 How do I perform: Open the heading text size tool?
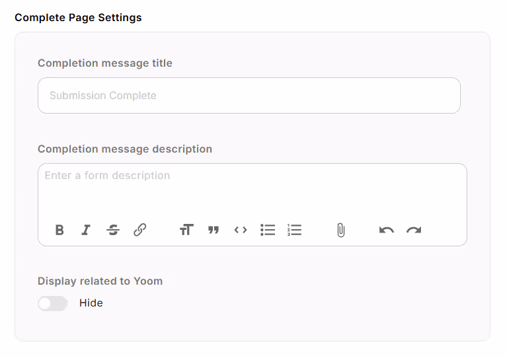click(186, 230)
